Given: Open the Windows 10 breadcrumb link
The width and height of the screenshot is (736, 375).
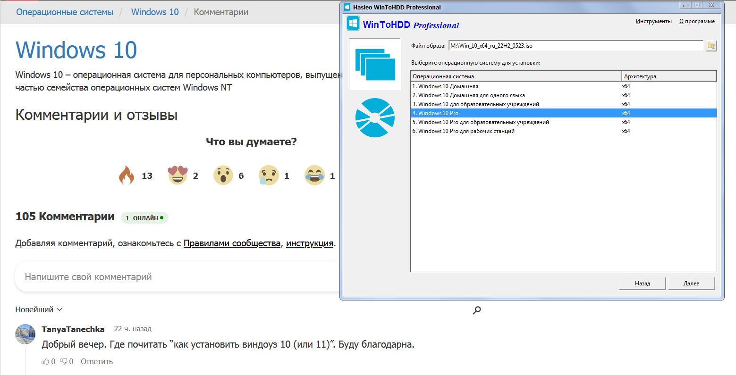Looking at the screenshot, I should coord(155,12).
